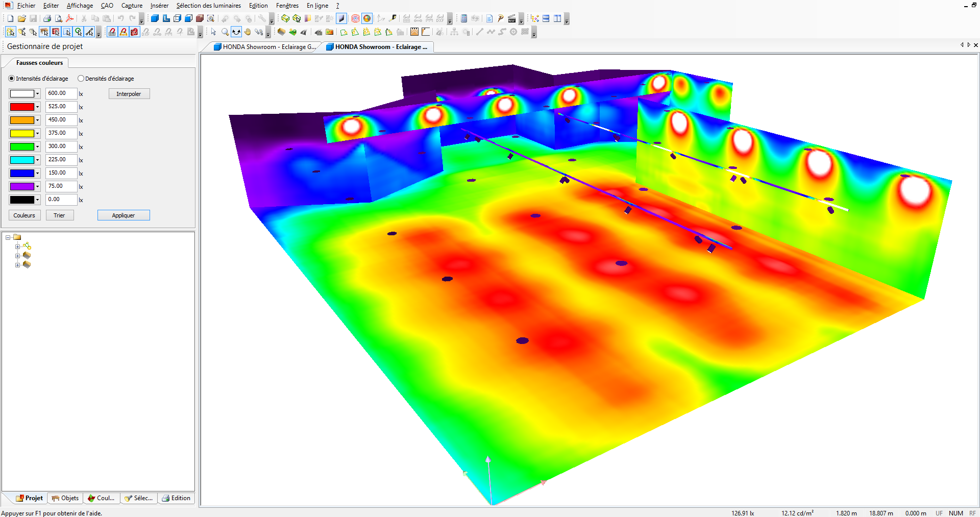
Task: Open the Sélection des luminaires menu
Action: pos(208,6)
